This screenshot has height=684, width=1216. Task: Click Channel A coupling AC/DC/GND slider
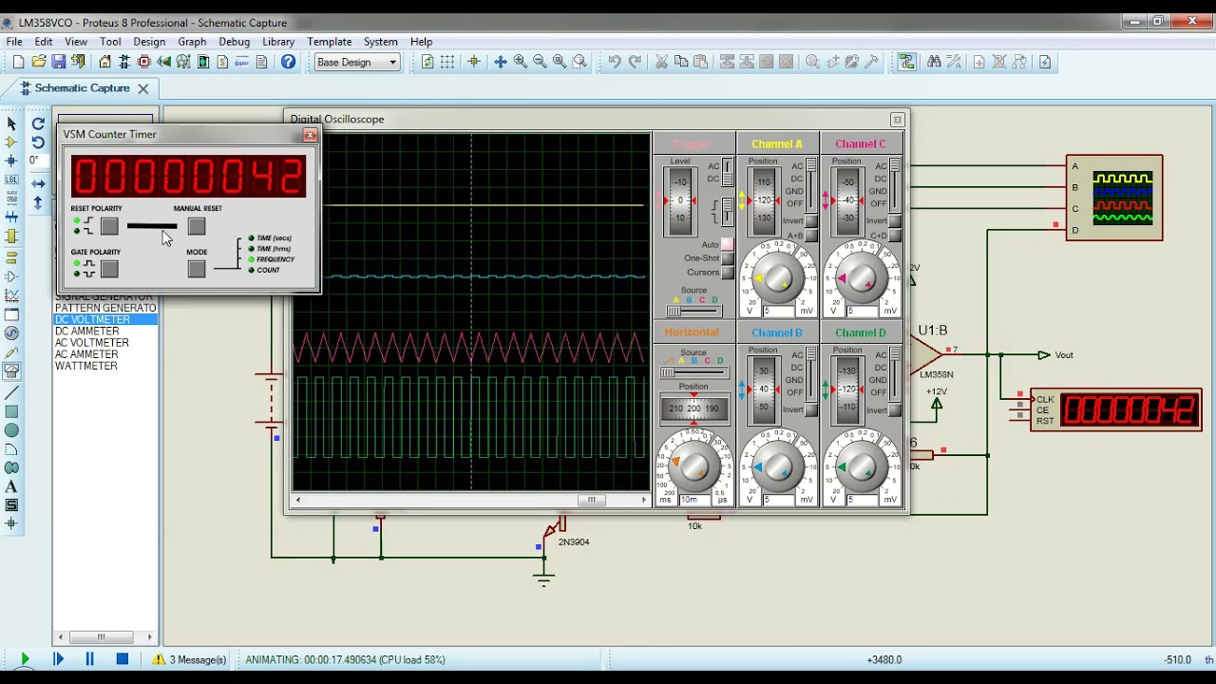(810, 184)
